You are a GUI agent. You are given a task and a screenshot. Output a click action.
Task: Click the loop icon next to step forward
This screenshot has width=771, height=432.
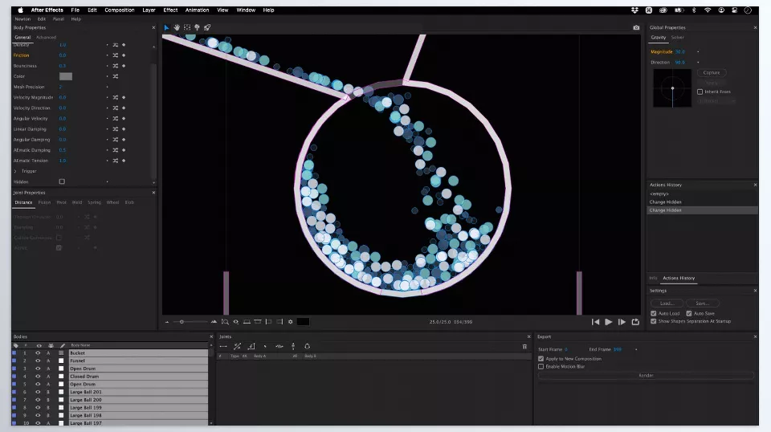(635, 322)
